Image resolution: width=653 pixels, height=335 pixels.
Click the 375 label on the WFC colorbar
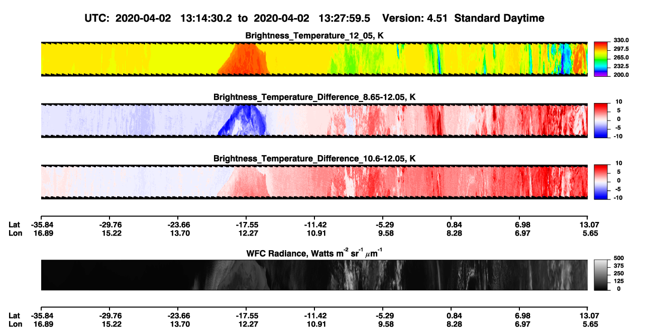pos(618,266)
